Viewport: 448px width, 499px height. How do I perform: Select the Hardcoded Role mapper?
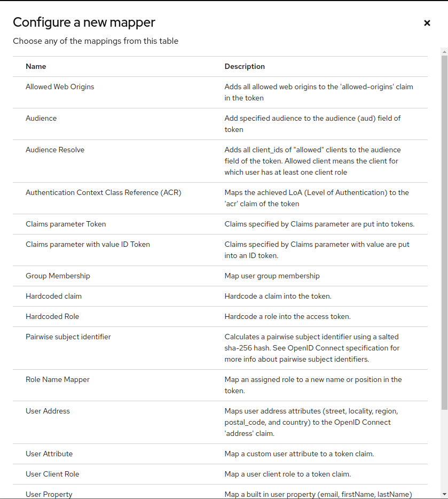click(52, 316)
